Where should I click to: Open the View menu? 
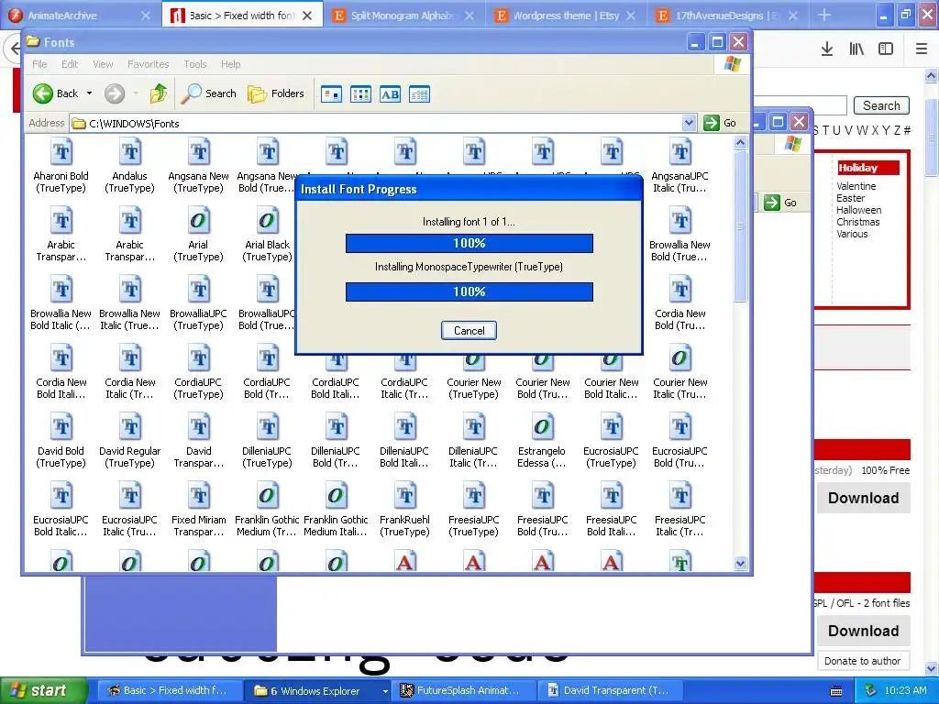[103, 64]
